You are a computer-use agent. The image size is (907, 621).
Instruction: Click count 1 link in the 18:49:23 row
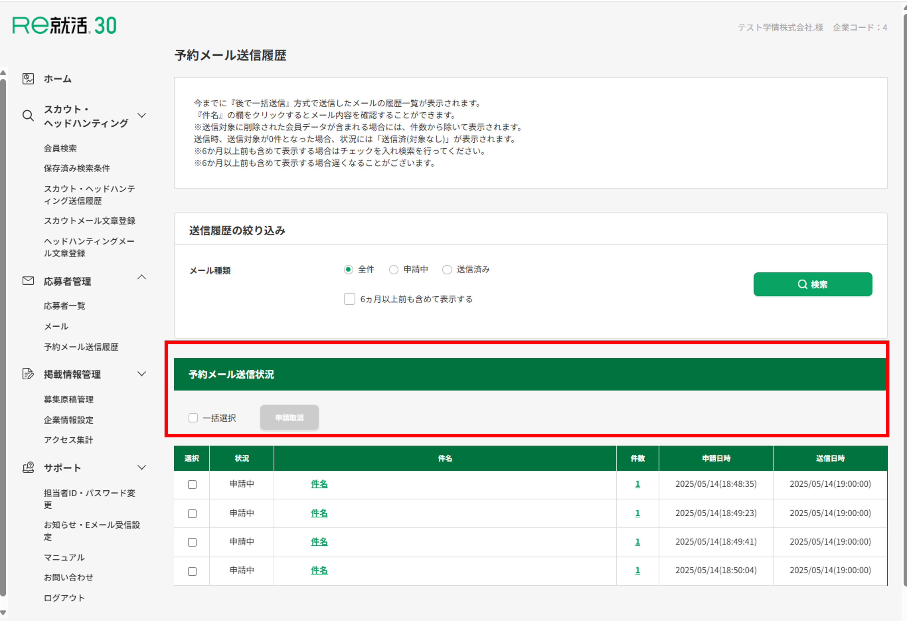[638, 513]
